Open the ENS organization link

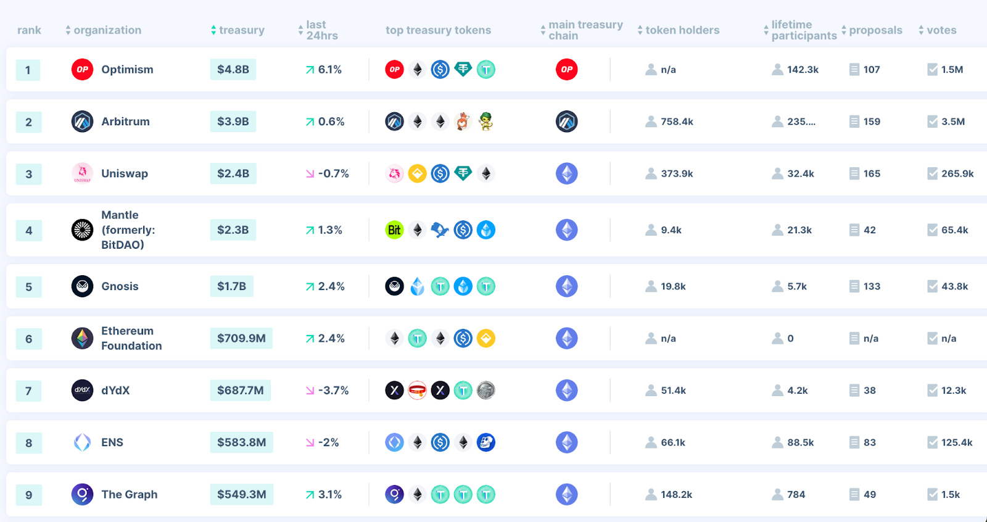click(112, 442)
